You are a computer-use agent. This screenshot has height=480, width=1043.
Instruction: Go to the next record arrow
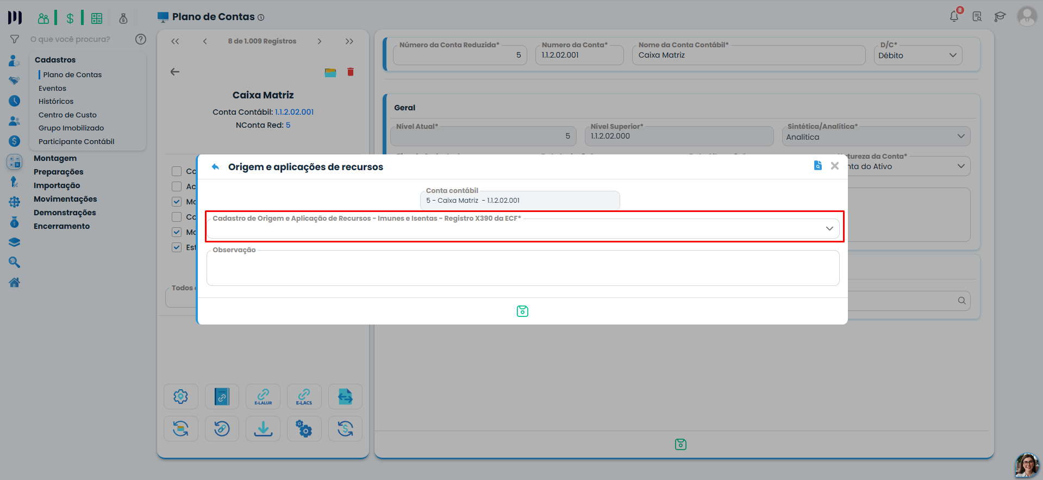click(x=320, y=41)
